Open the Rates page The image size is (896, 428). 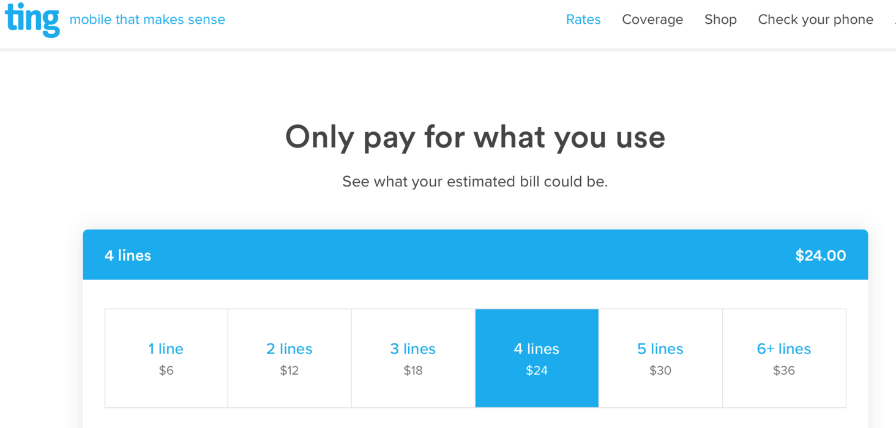(583, 20)
